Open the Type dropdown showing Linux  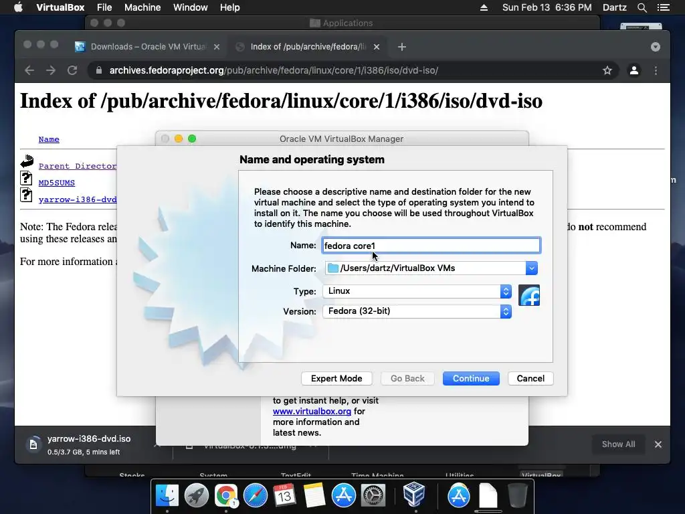coord(417,291)
